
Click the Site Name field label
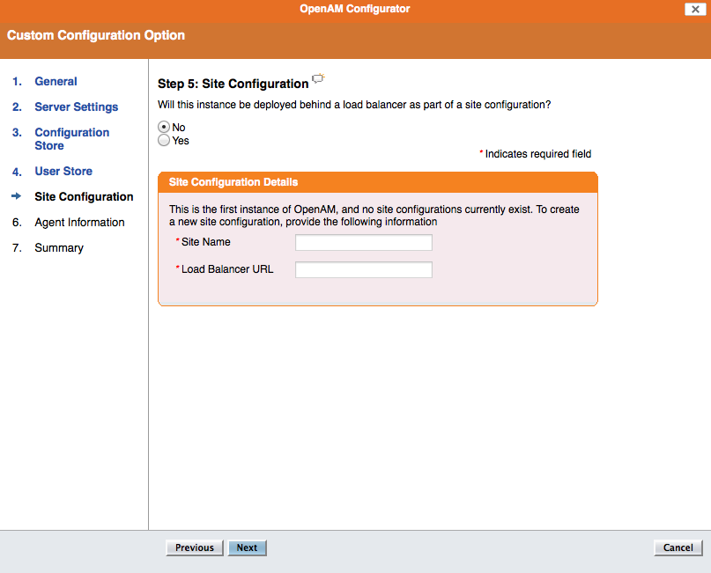[x=206, y=242]
